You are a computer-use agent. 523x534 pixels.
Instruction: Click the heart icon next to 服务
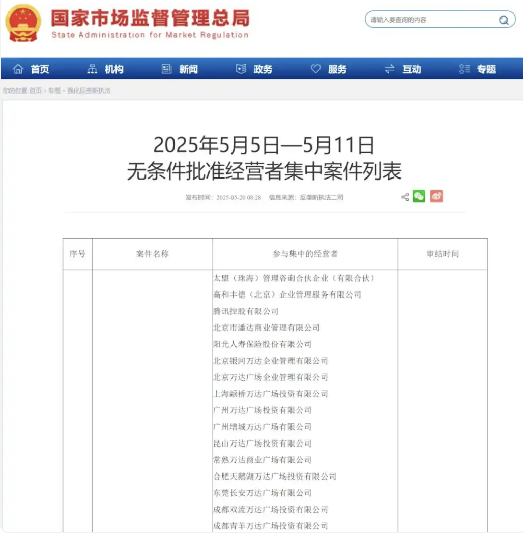[316, 69]
